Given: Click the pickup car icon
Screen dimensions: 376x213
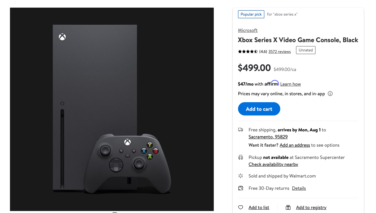Looking at the screenshot, I should click(x=240, y=157).
